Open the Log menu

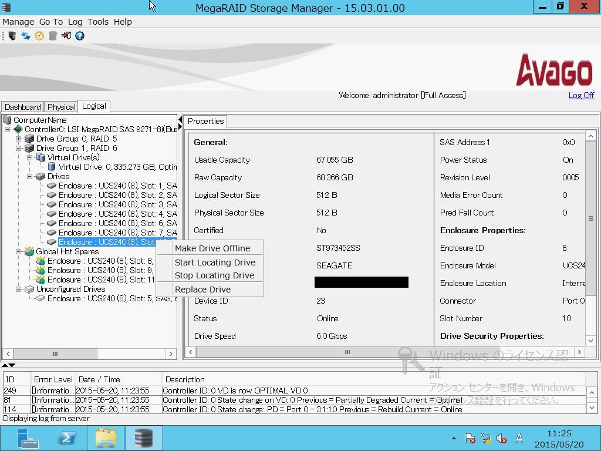click(75, 22)
